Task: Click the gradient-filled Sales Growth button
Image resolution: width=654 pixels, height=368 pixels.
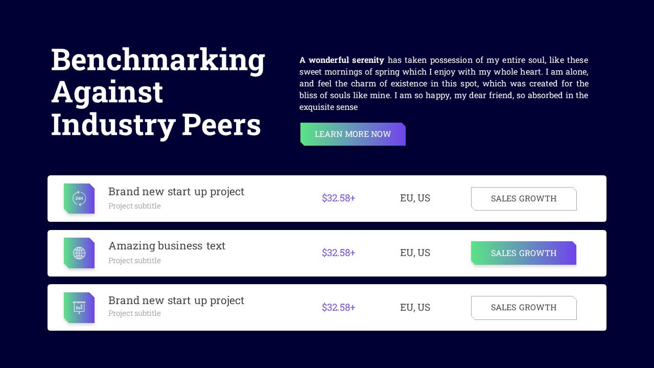Action: coord(524,253)
